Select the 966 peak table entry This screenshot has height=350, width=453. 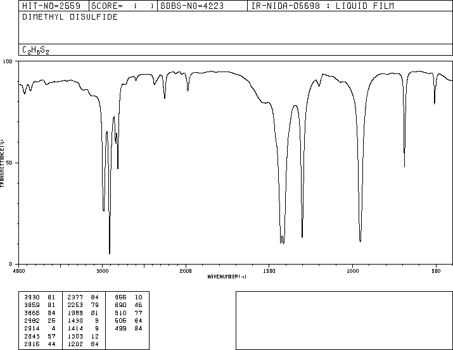click(x=120, y=297)
